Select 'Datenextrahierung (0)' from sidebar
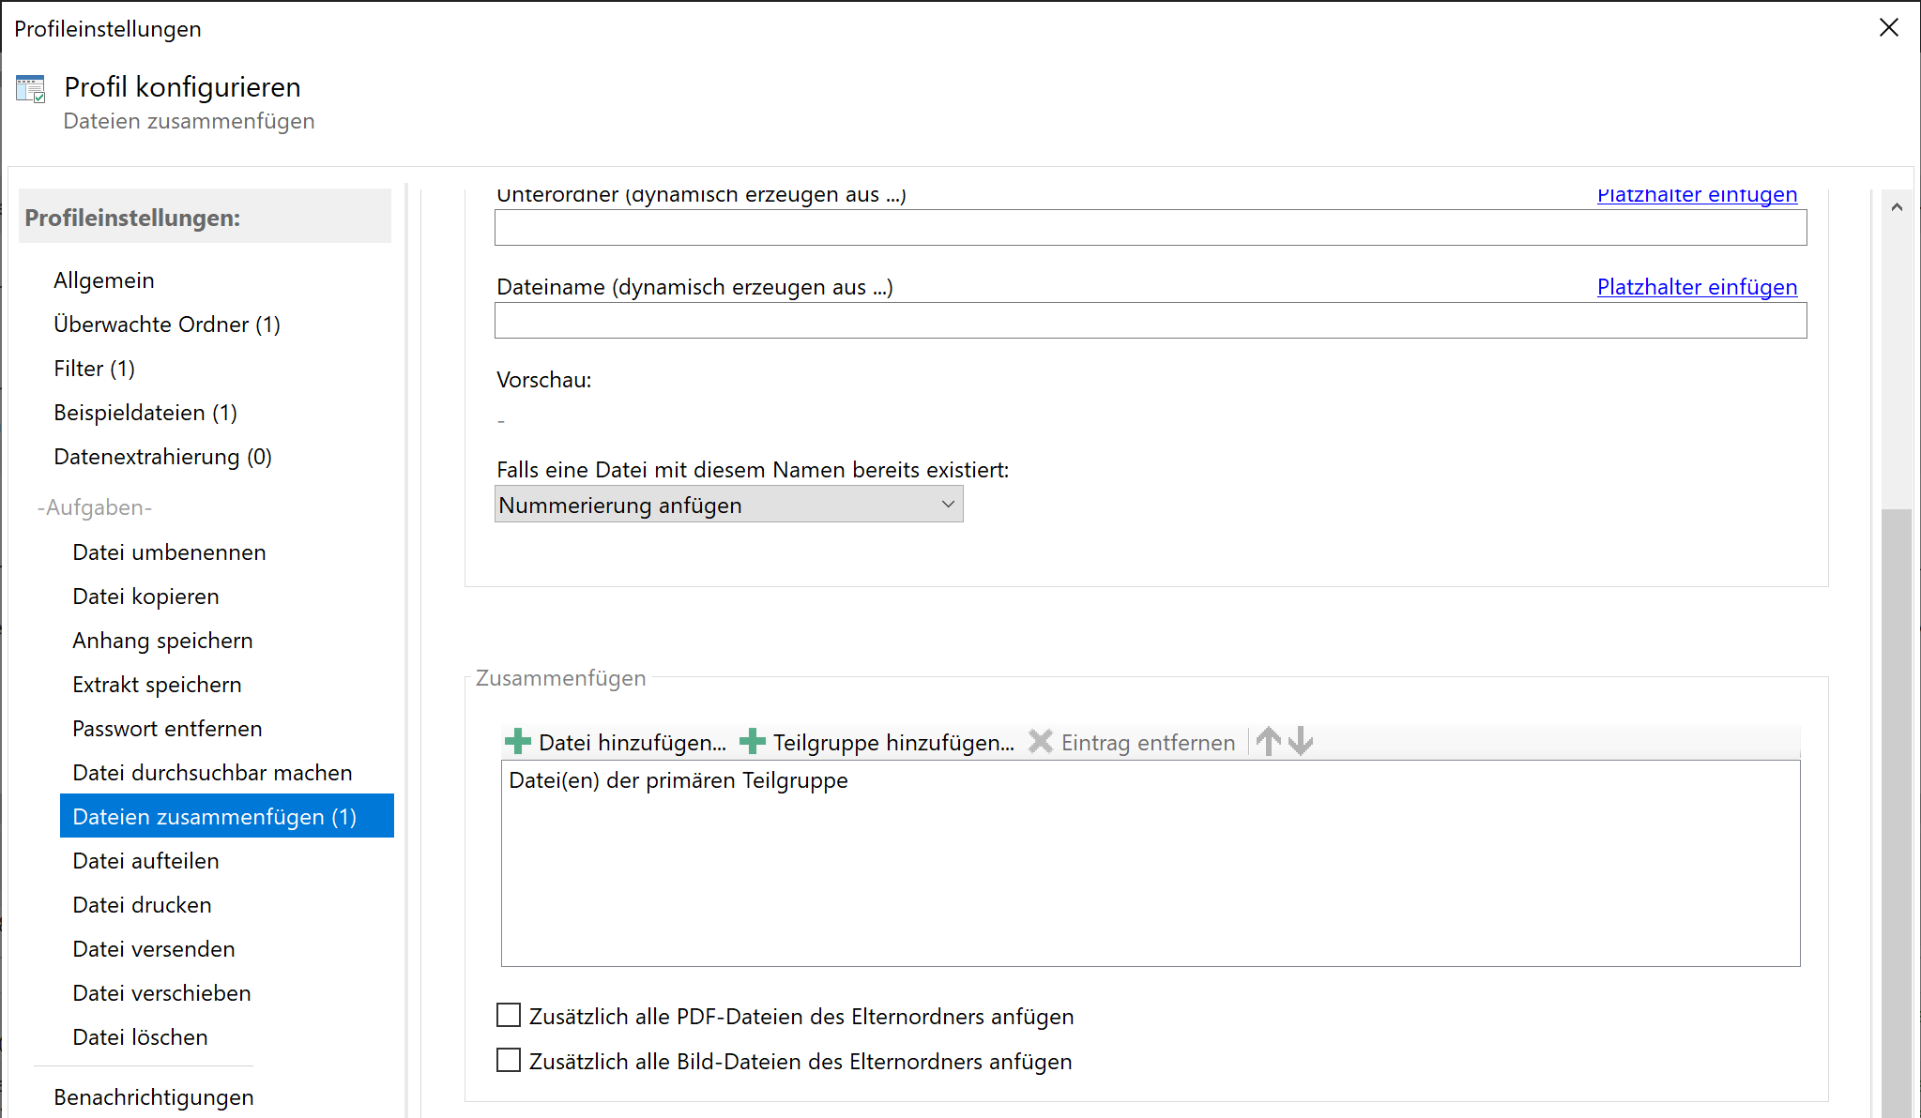The height and width of the screenshot is (1118, 1921). (x=162, y=457)
